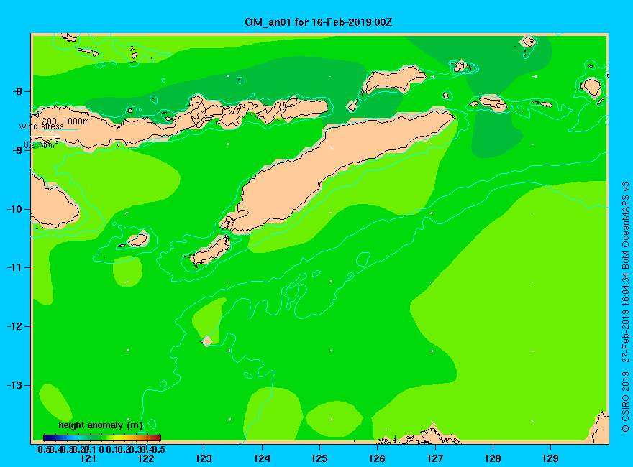
Task: Click longitude label 128
Action: [x=493, y=458]
